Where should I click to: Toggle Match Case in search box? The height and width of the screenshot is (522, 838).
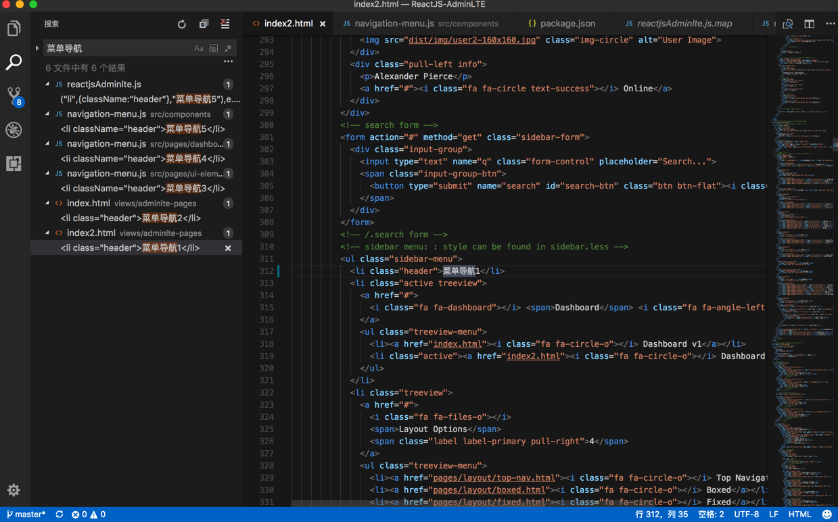click(198, 49)
